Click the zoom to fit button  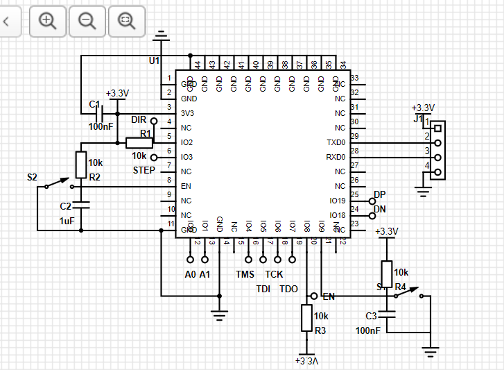127,22
